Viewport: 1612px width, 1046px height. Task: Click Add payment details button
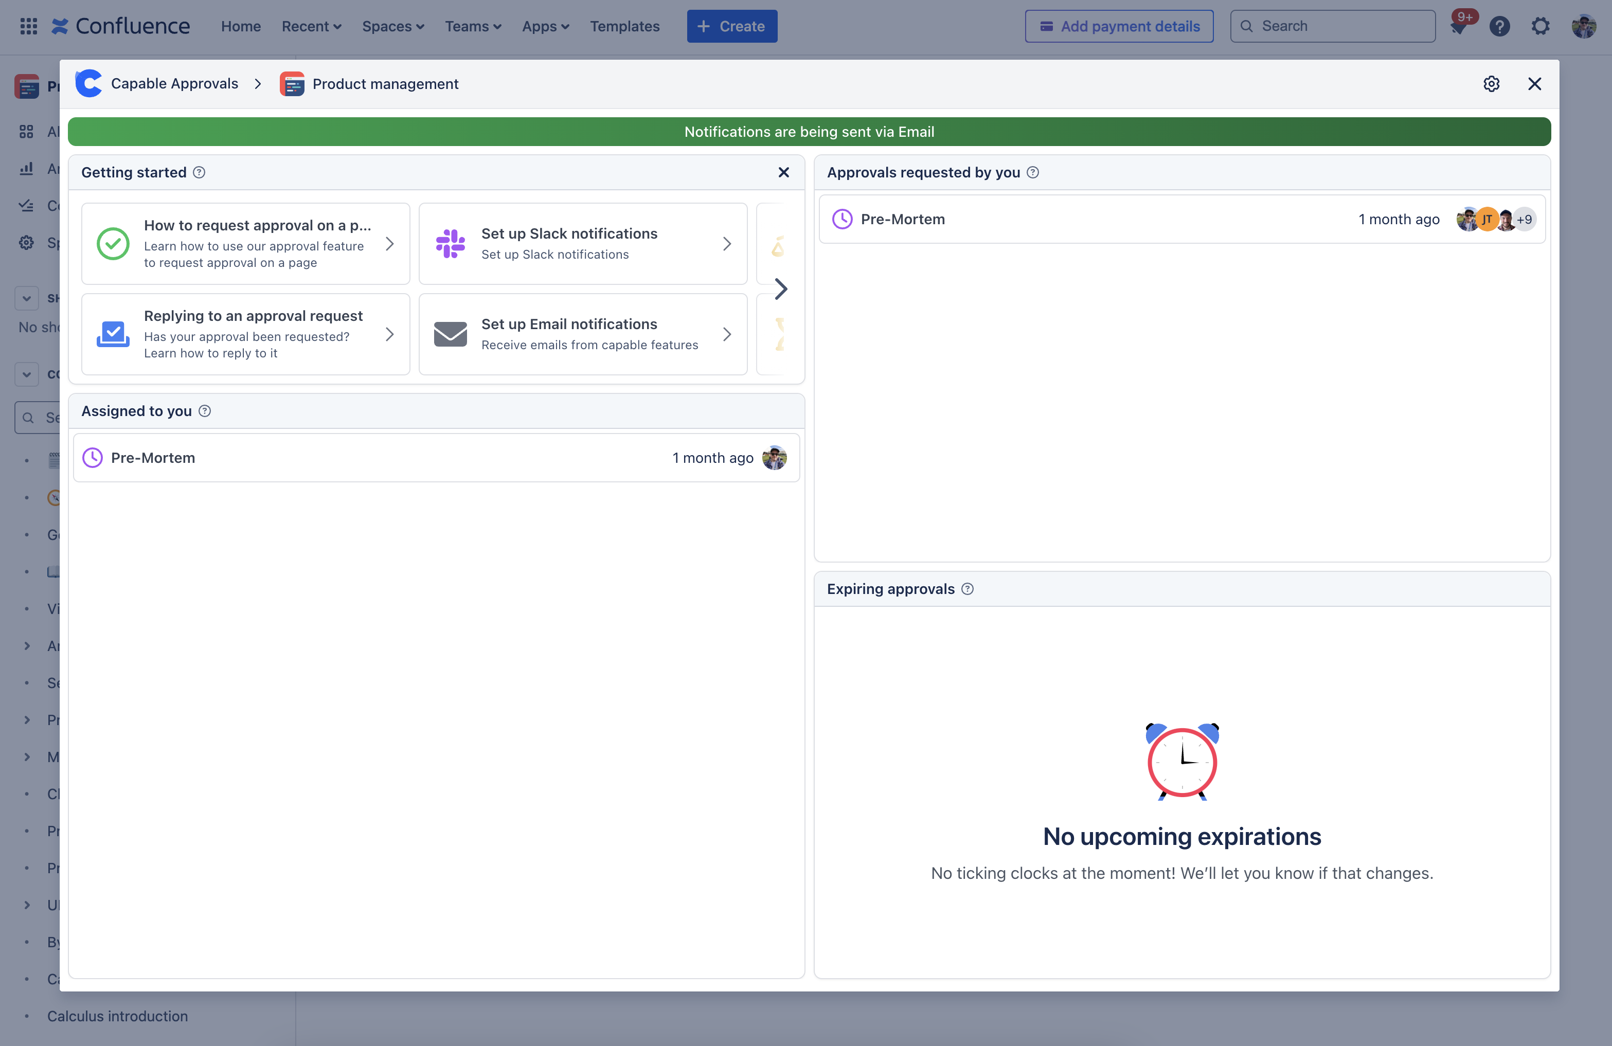[x=1118, y=26]
